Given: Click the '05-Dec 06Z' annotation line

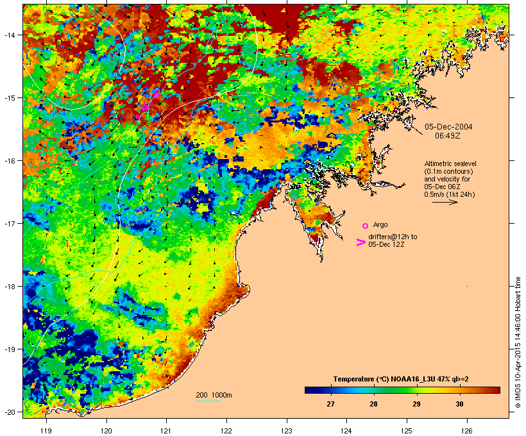Looking at the screenshot, I should pyautogui.click(x=442, y=187).
